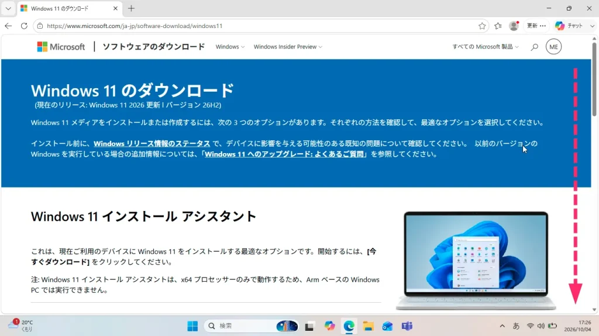599x336 pixels.
Task: Expand the Windows navigation menu
Action: click(x=229, y=47)
